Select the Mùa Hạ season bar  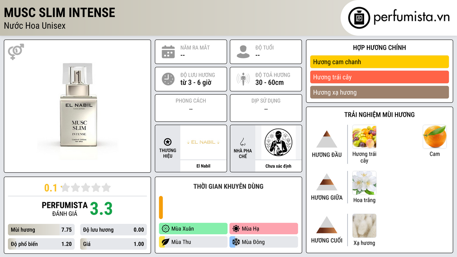264,228
